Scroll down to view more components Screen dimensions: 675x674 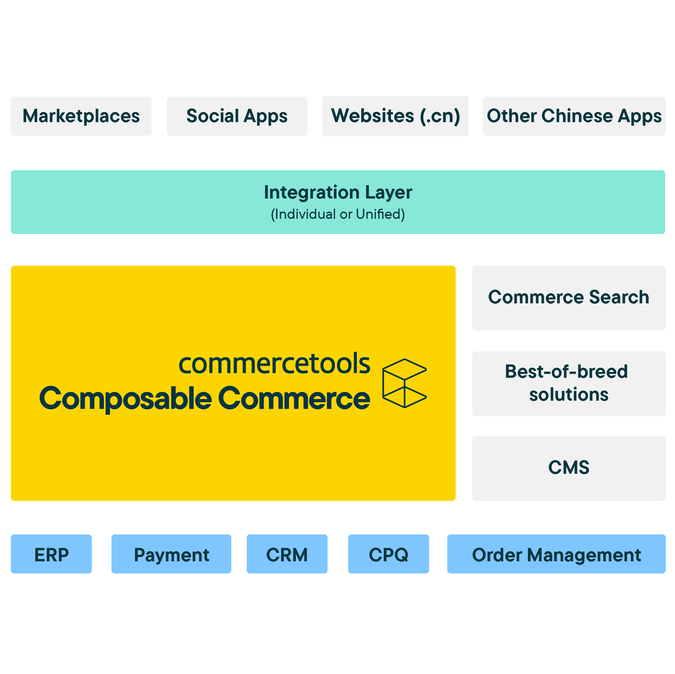(337, 648)
